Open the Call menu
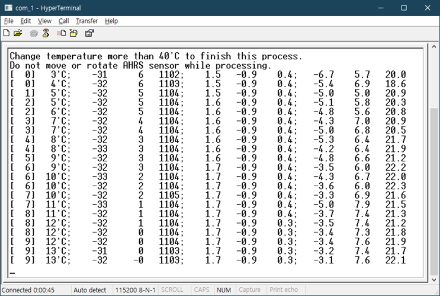 tap(64, 21)
